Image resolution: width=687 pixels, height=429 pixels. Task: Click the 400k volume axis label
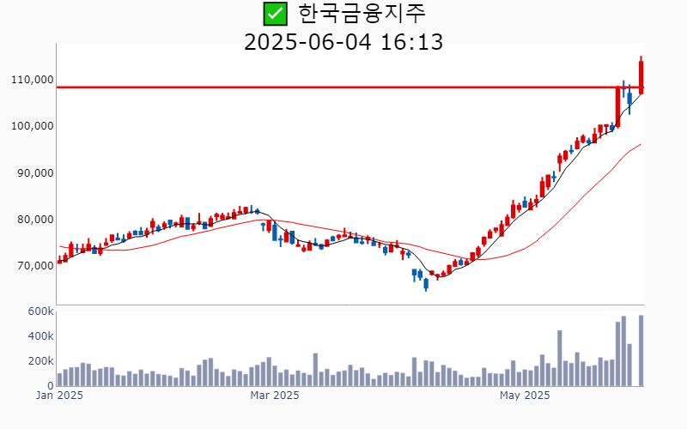[x=40, y=336]
